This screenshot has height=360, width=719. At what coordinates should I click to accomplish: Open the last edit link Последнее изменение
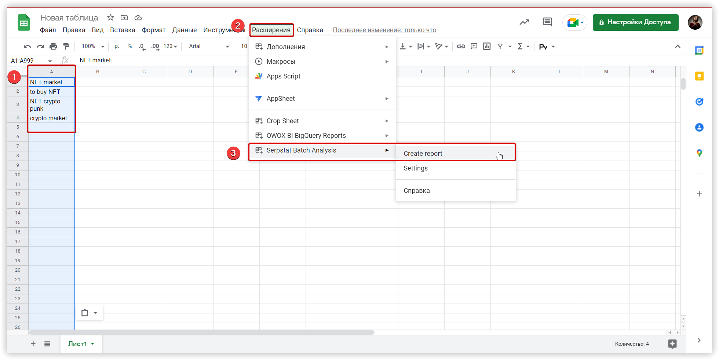(x=384, y=30)
